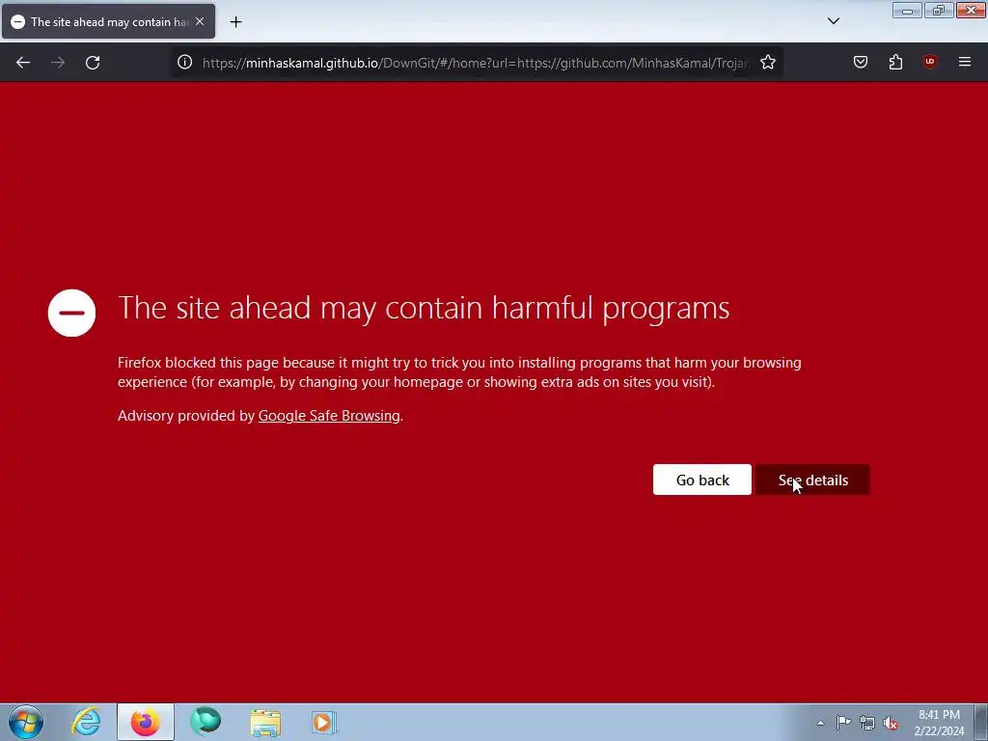Expand the list all tabs chevron
The height and width of the screenshot is (741, 988).
pos(834,21)
